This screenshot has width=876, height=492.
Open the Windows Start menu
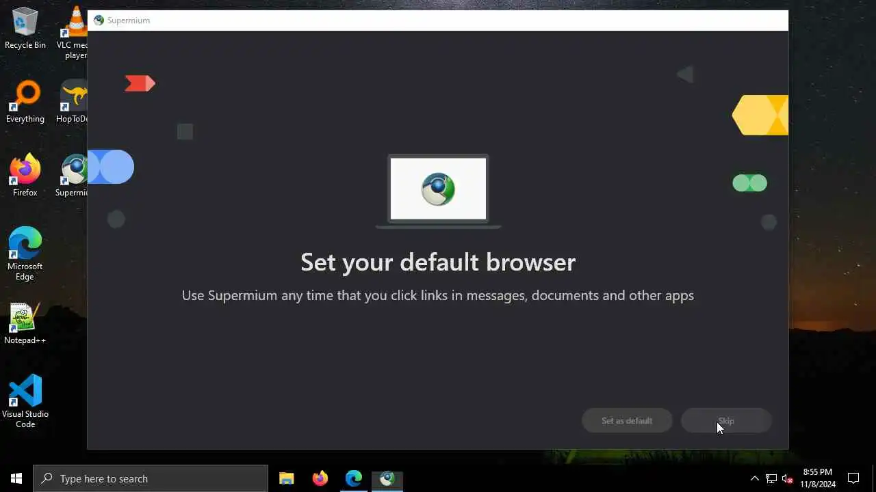coord(16,478)
